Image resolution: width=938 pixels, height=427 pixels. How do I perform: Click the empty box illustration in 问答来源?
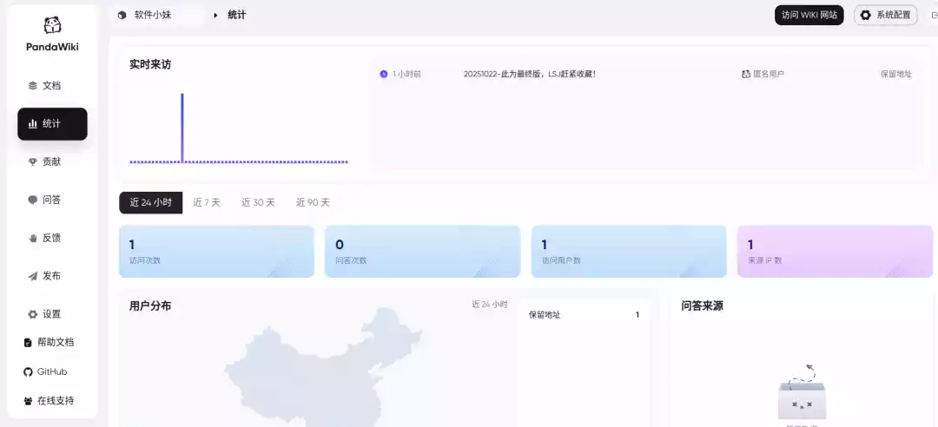tap(802, 393)
